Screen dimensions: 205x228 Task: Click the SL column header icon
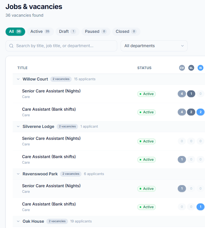tap(191, 68)
